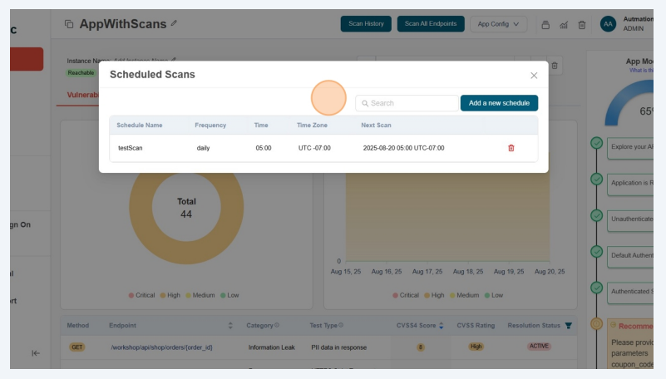The image size is (666, 379).
Task: Filter by Resolution Status funnel icon
Action: click(x=569, y=325)
